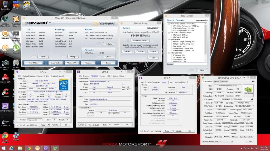Open the uTorrent desktop shortcut
The width and height of the screenshot is (270, 151).
coord(16,49)
